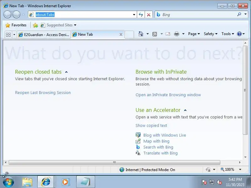Click the Map with Bing icon

tap(138, 141)
